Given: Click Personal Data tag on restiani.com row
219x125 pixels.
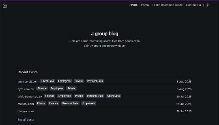Looking at the screenshot, I should (70, 103).
